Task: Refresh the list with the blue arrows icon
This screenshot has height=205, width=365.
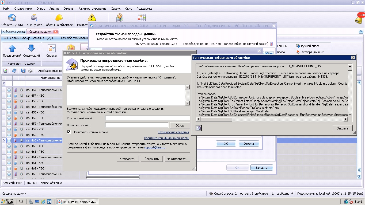Action: (14, 71)
